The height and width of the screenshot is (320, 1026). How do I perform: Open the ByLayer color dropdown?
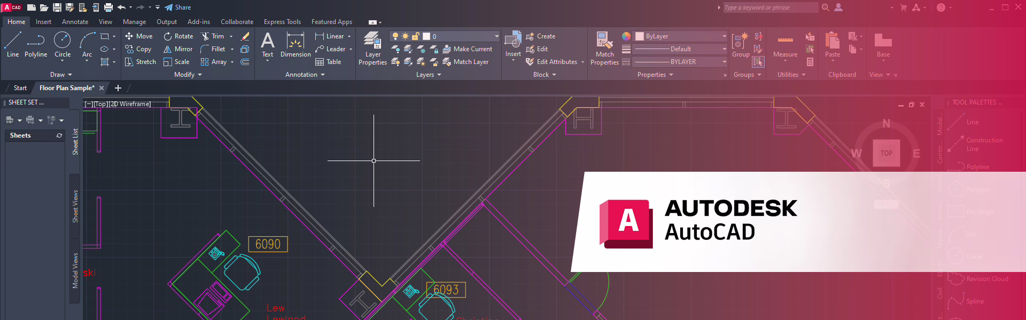pos(724,36)
